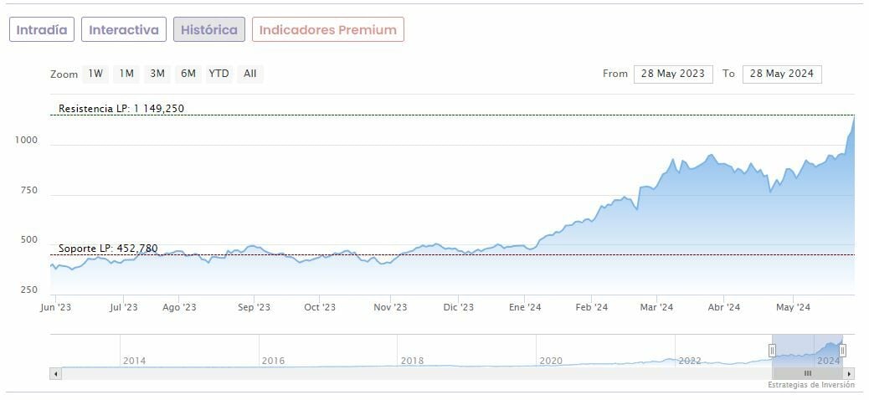This screenshot has height=400, width=869.
Task: Switch to the Intradía tab
Action: (42, 30)
